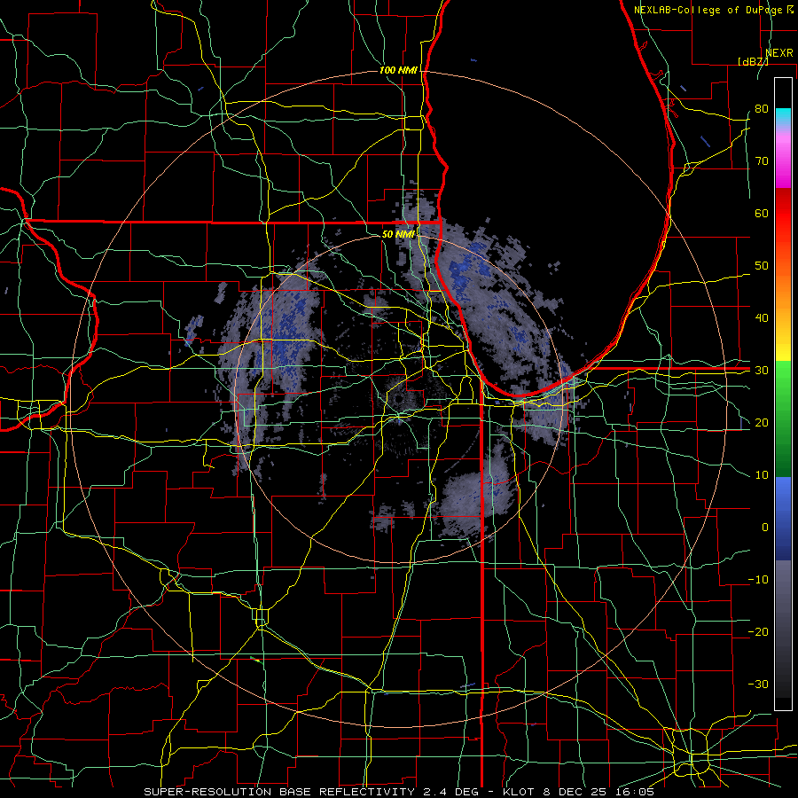The height and width of the screenshot is (798, 798).
Task: Click the 80 value on the dBZ scale
Action: pos(762,109)
